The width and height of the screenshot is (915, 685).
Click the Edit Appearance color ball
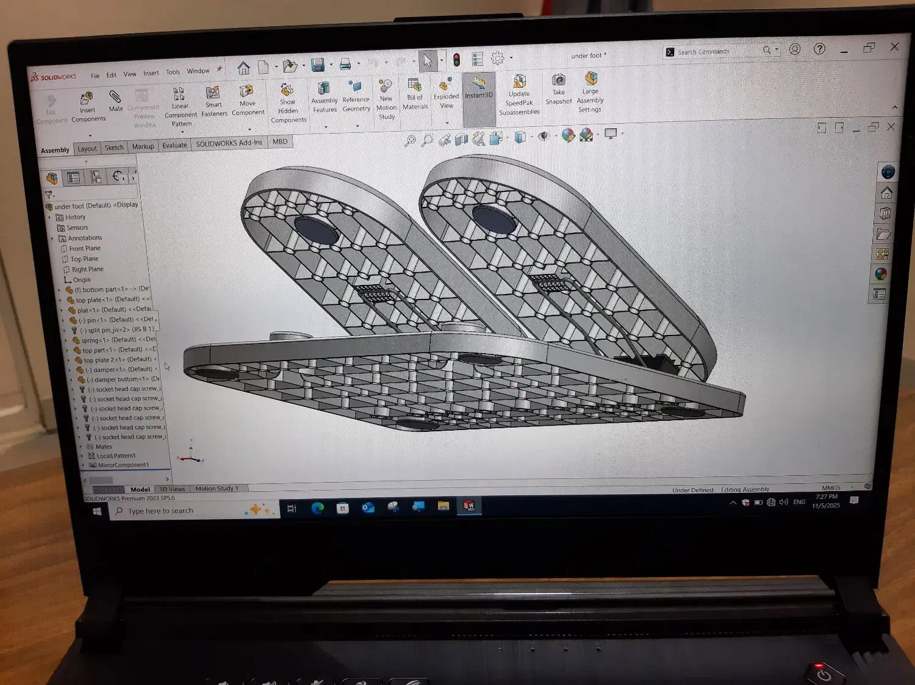click(568, 135)
